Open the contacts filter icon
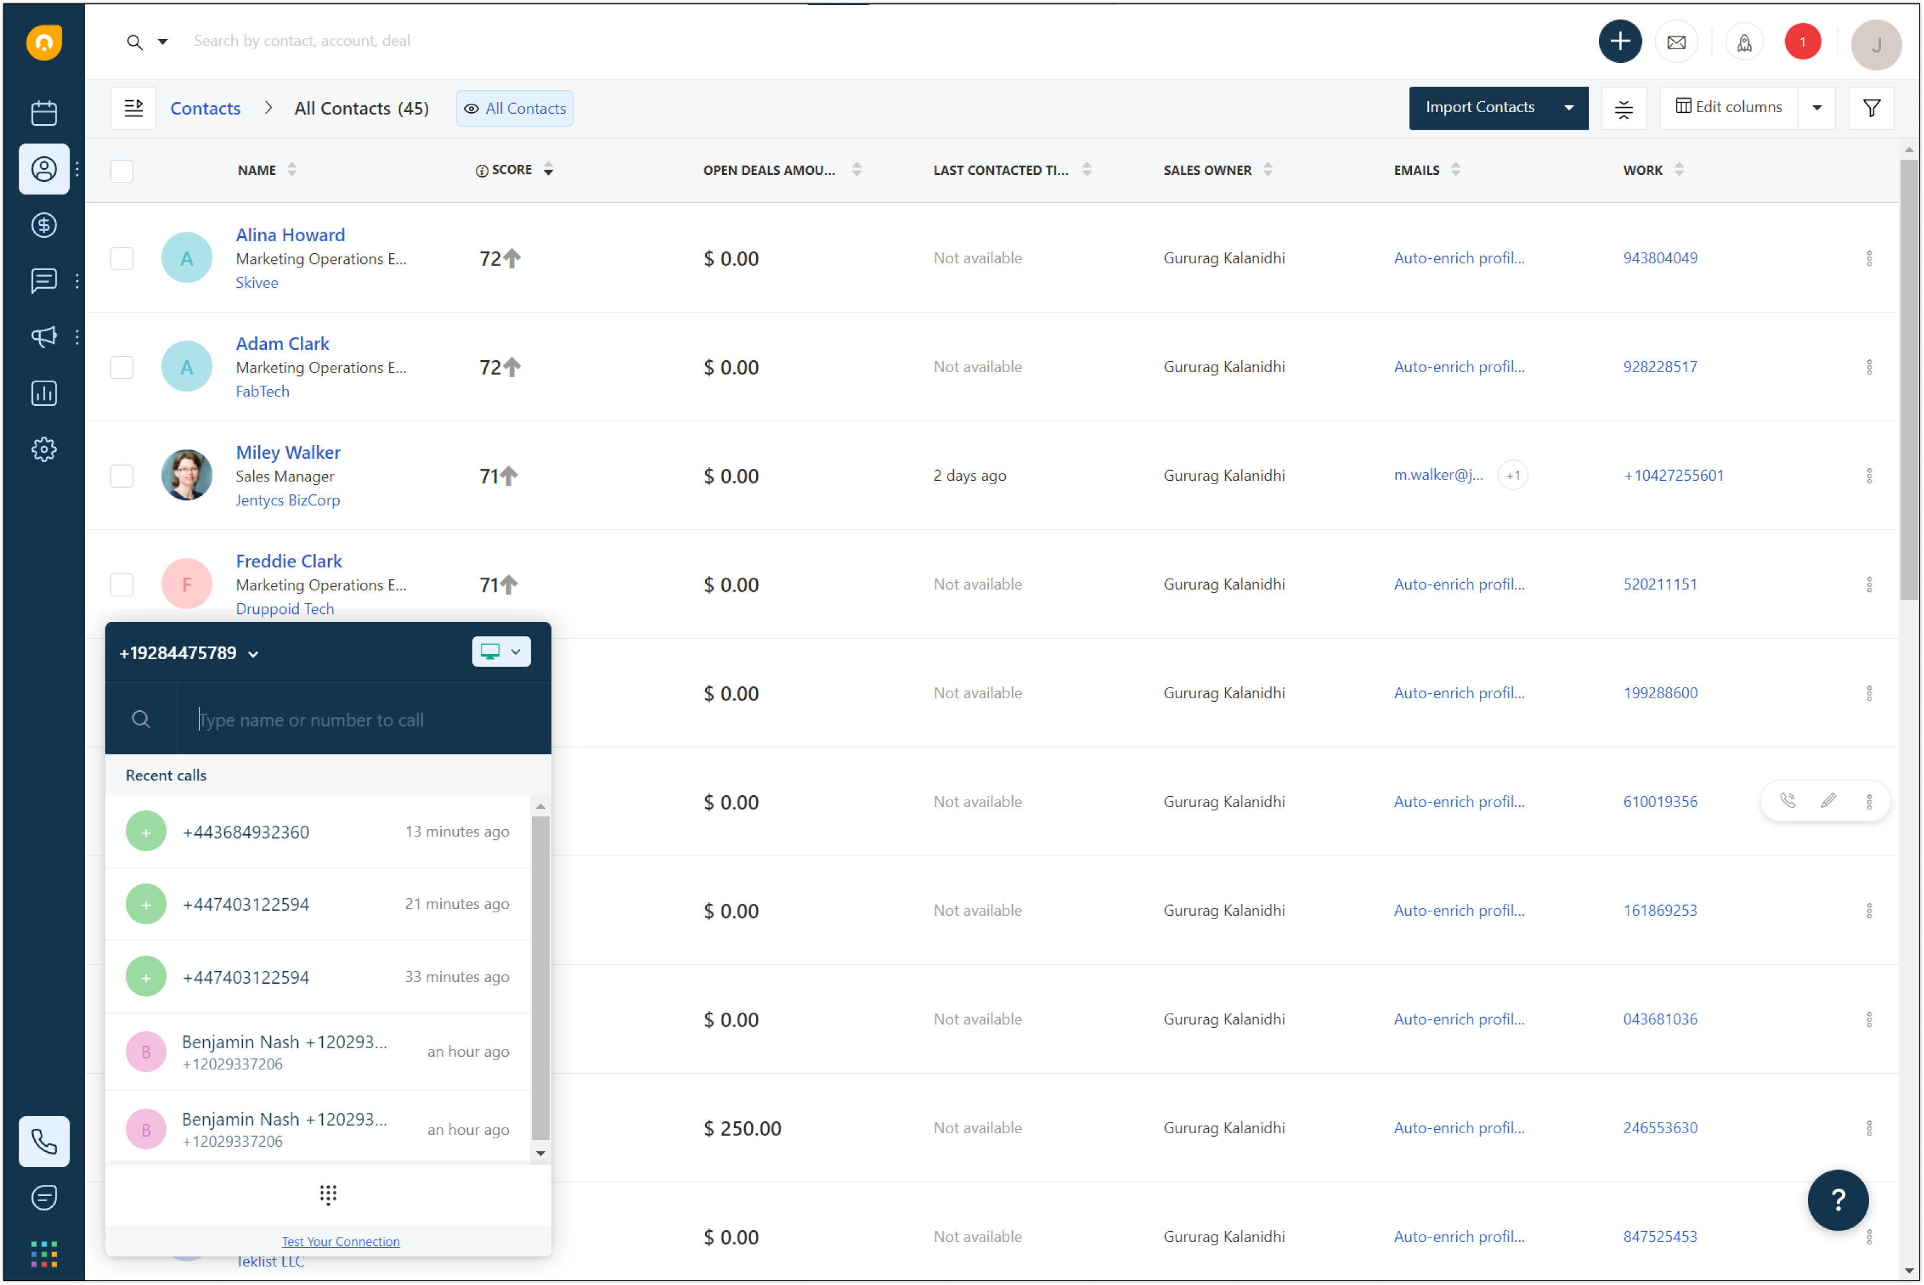The width and height of the screenshot is (1924, 1285). [x=1871, y=108]
